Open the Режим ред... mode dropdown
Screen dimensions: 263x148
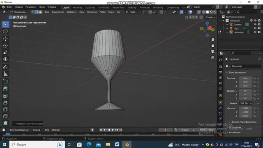tap(20, 12)
